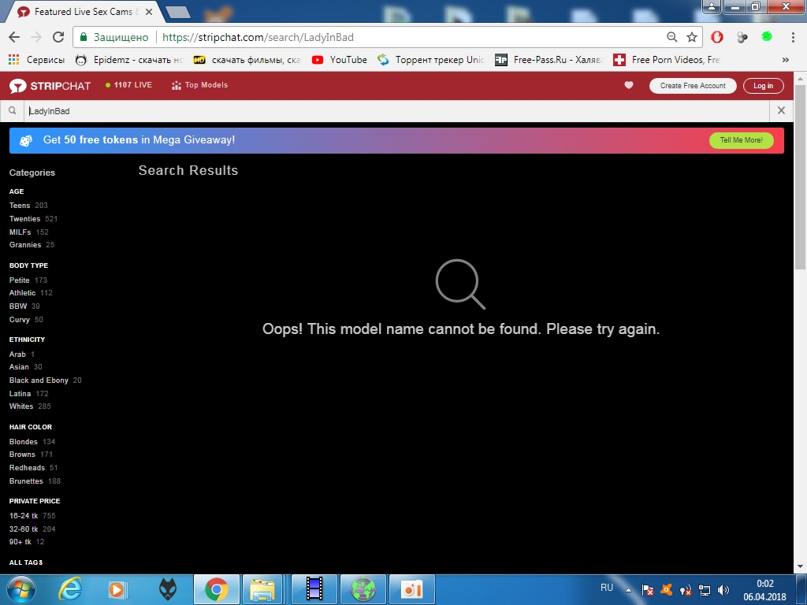Click the heart favorites icon

(x=629, y=85)
